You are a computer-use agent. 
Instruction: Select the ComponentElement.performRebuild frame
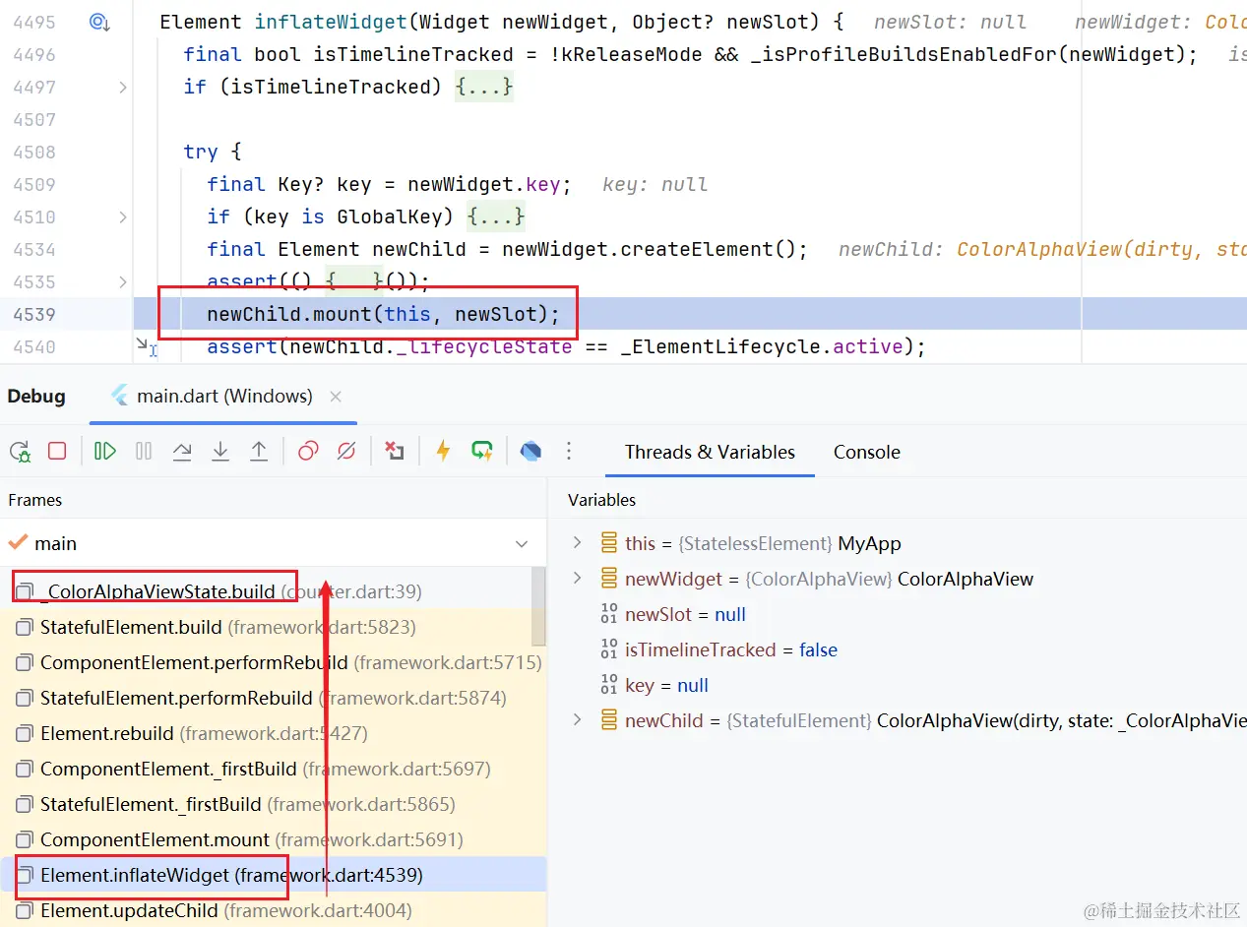coord(273,662)
